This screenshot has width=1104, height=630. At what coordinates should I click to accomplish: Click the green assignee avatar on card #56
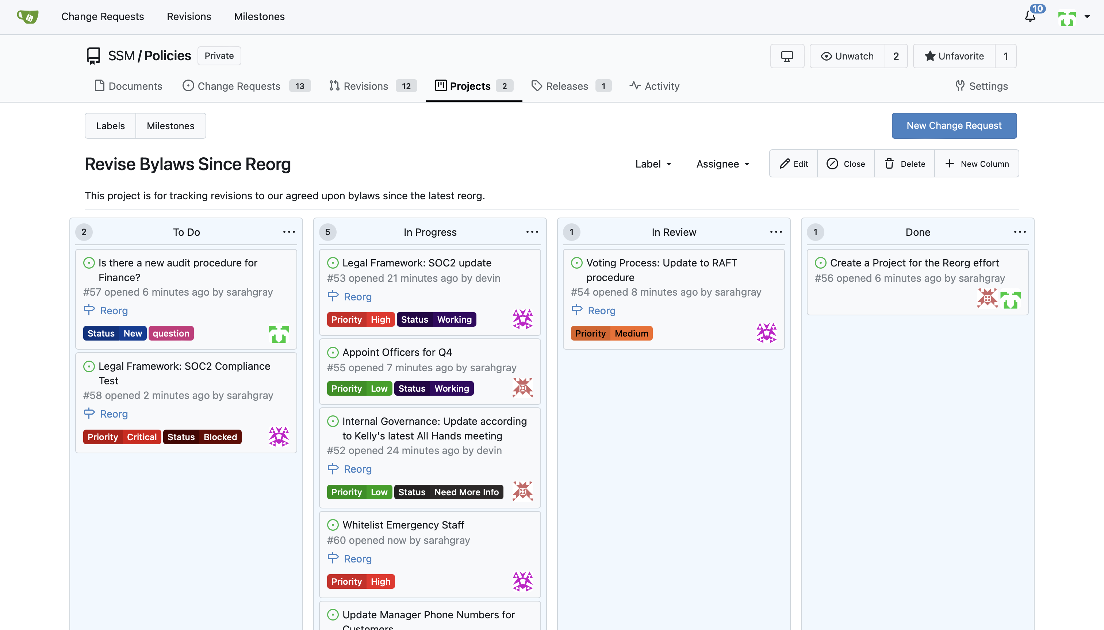tap(1010, 299)
